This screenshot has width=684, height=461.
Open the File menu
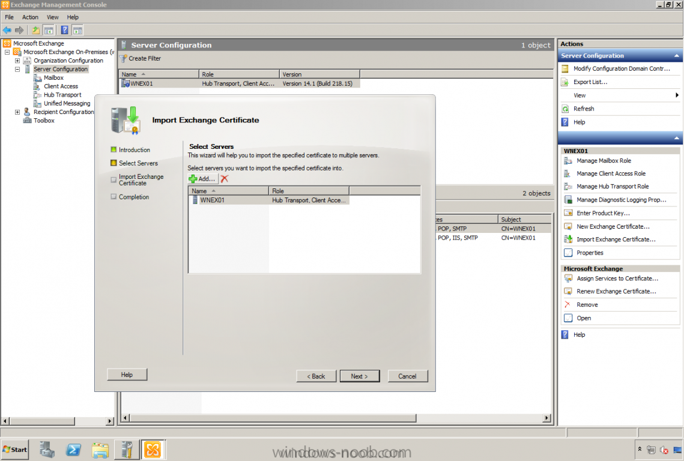click(9, 17)
